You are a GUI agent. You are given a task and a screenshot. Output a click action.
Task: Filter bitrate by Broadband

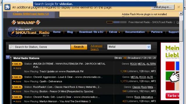(x=134, y=58)
